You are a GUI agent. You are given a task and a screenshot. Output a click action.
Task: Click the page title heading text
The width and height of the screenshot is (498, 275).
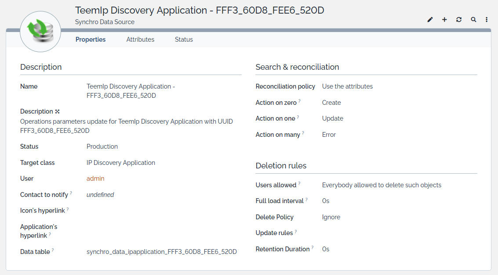[x=200, y=10]
